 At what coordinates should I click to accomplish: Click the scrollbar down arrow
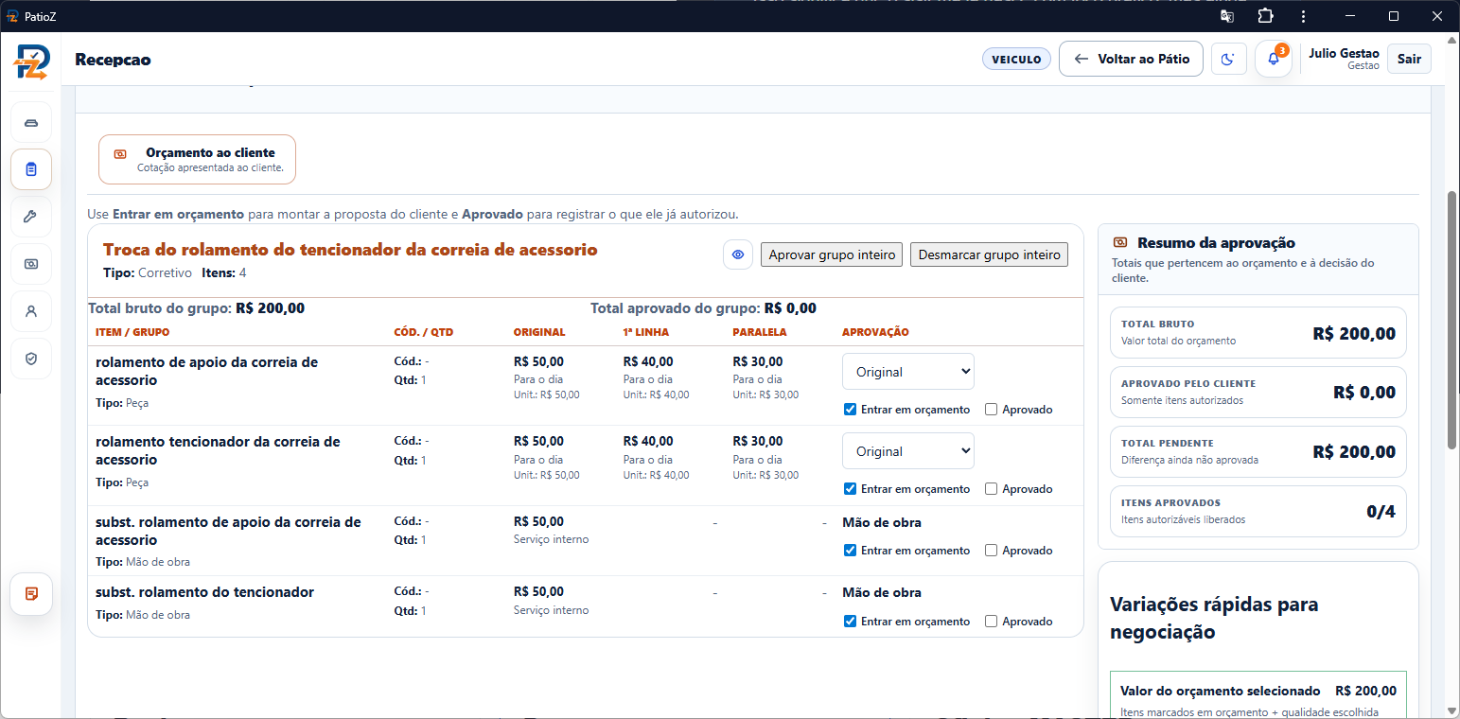(1452, 710)
